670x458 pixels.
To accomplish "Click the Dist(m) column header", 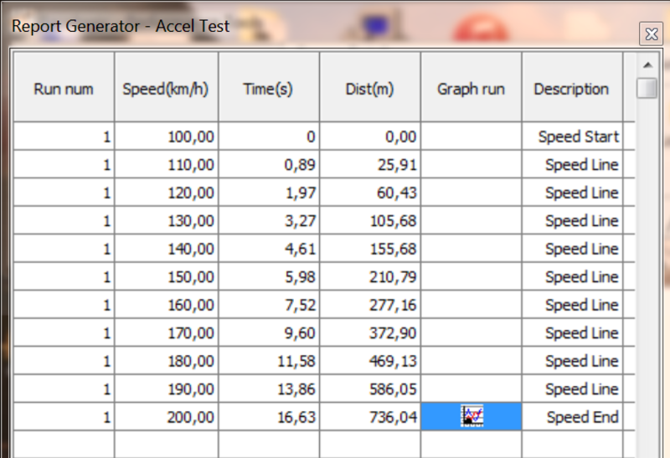I will pyautogui.click(x=369, y=89).
